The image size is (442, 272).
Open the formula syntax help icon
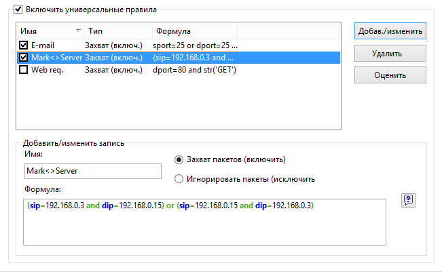tap(408, 201)
